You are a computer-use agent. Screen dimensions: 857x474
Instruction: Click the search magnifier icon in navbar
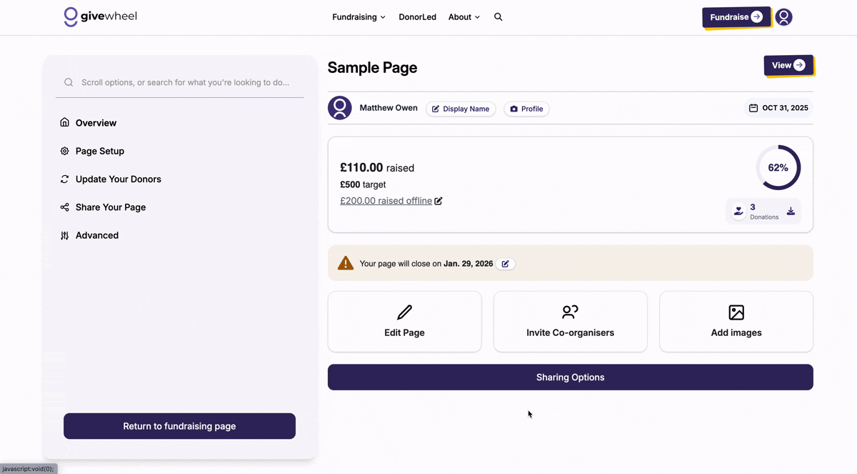[x=498, y=17]
